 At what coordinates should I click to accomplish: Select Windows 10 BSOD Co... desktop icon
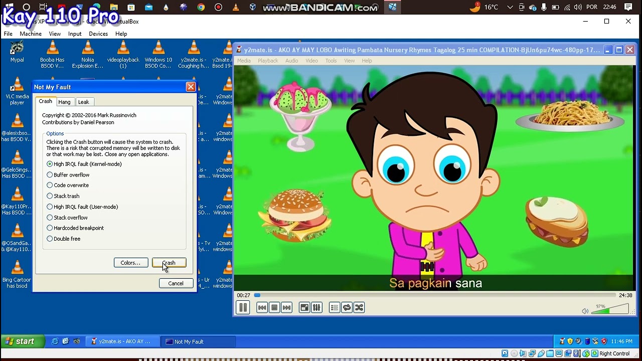tap(158, 54)
